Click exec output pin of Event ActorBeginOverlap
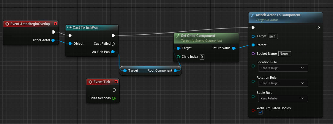 tap(54, 32)
